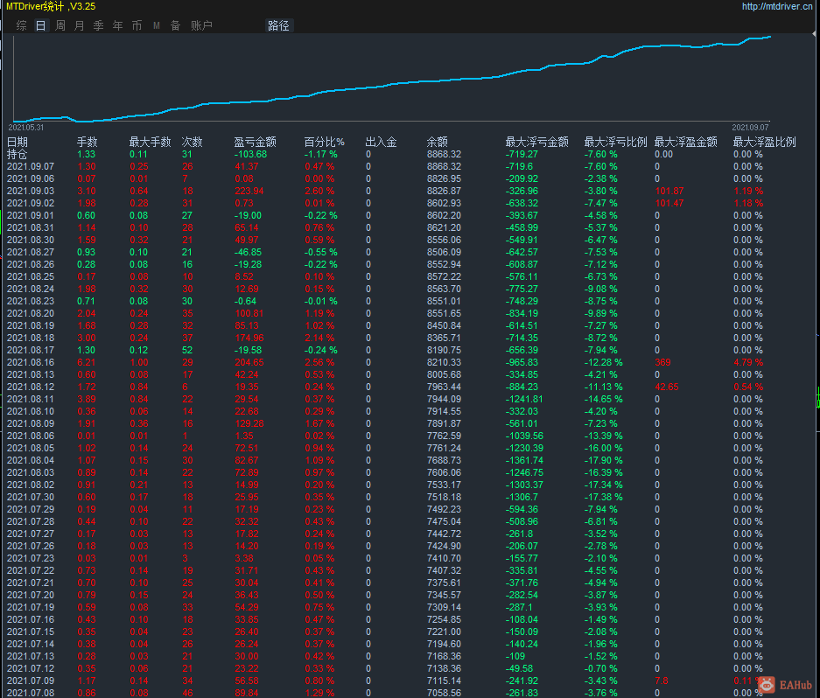Viewport: 820px width, 698px height.
Task: Click the 余额 column header
Action: [x=438, y=142]
